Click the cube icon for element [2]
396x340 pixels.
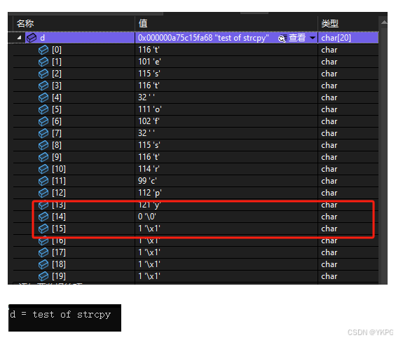(43, 74)
